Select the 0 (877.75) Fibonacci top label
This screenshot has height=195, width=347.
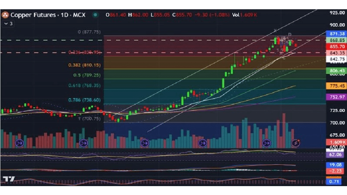point(89,32)
